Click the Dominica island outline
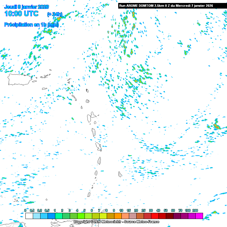The height and width of the screenshot is (227, 227). (94, 132)
